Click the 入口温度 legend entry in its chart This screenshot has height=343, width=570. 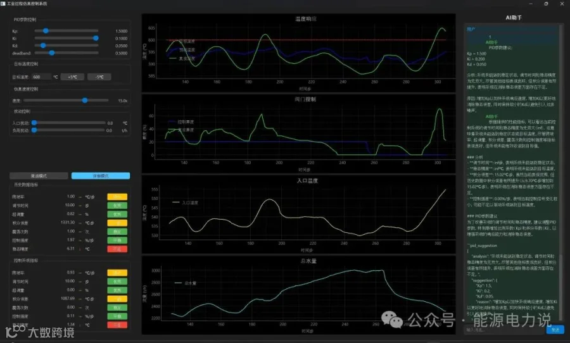(x=185, y=203)
